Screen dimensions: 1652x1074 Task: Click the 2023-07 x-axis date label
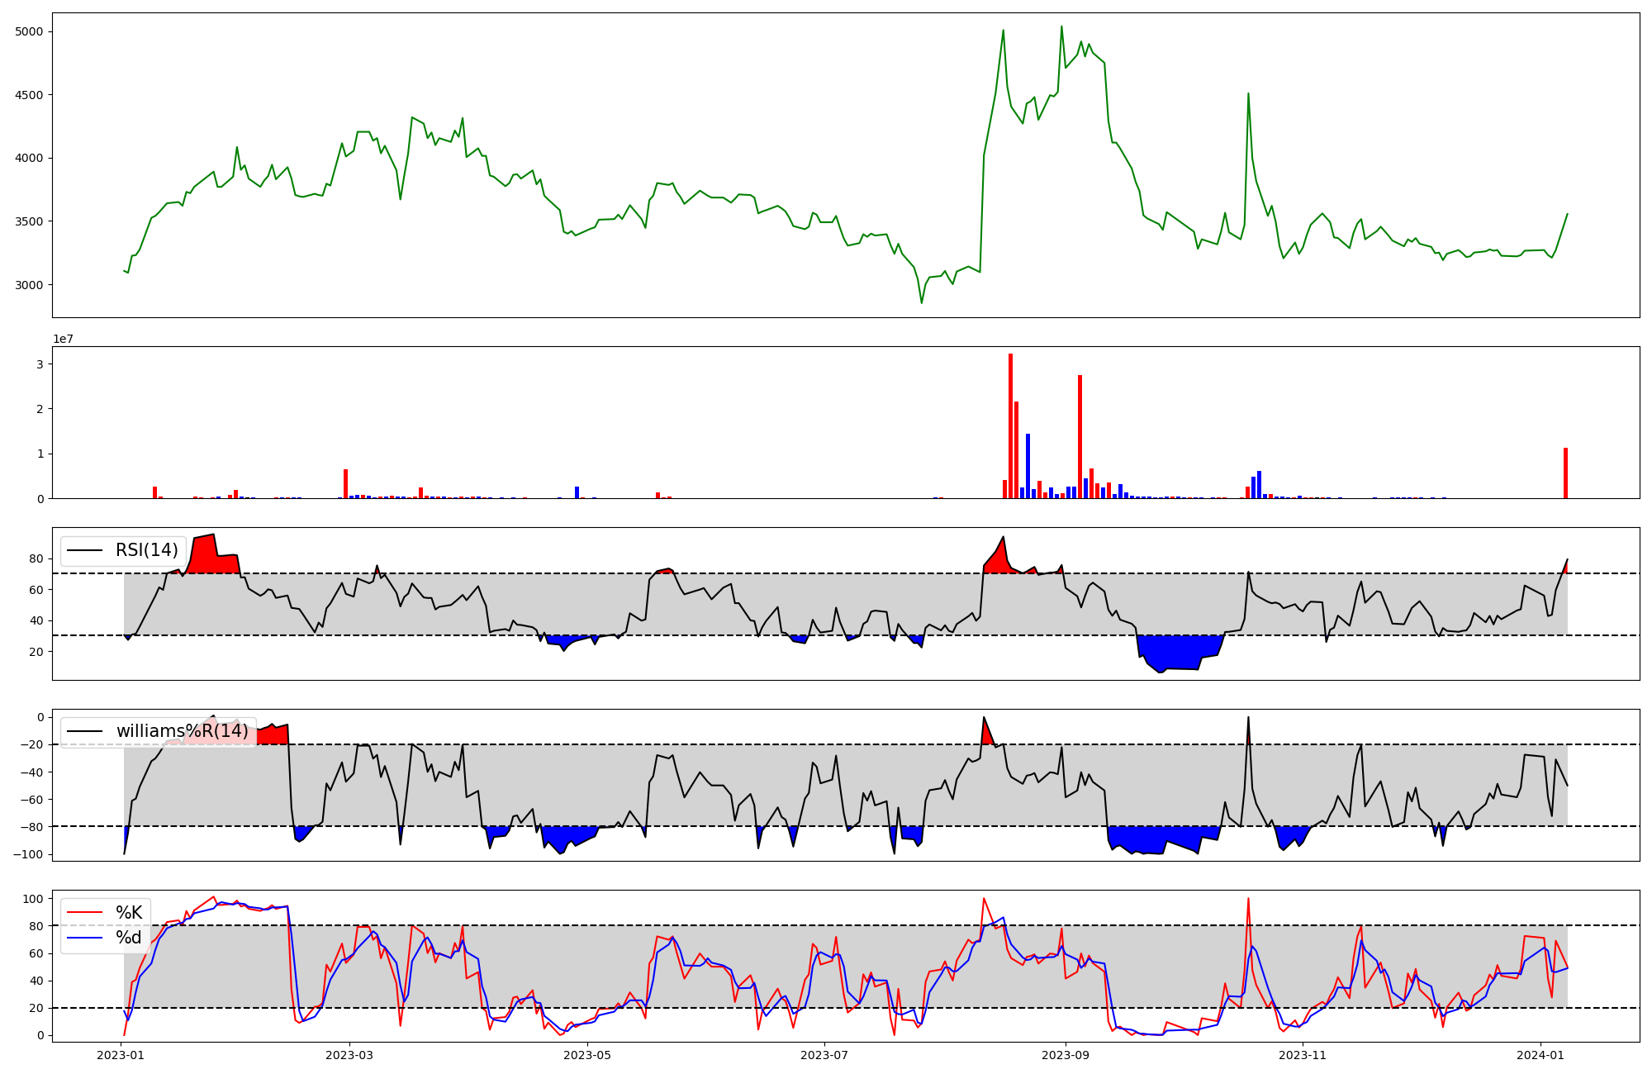(824, 1055)
